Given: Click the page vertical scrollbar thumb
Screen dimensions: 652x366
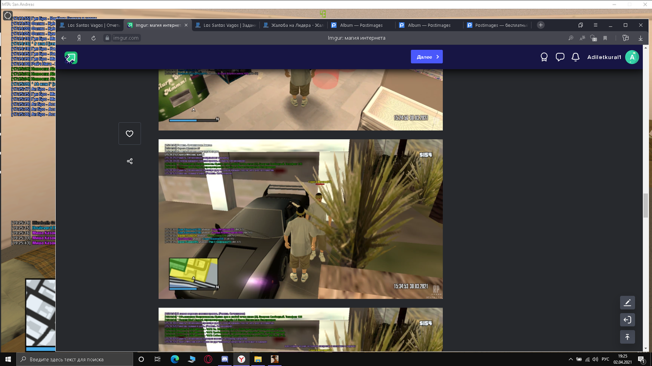Looking at the screenshot, I should click(x=646, y=206).
